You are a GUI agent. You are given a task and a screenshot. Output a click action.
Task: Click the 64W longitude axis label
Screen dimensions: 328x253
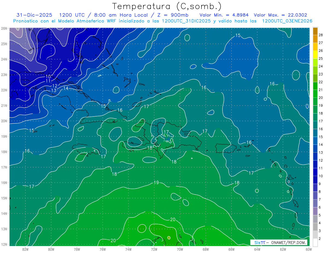[x=257, y=249]
